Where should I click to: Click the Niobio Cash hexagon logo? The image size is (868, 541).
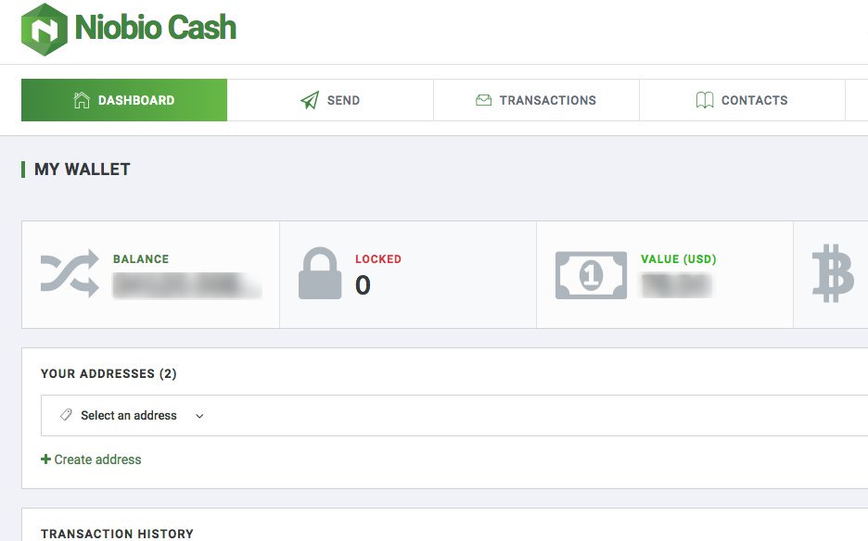[x=44, y=30]
